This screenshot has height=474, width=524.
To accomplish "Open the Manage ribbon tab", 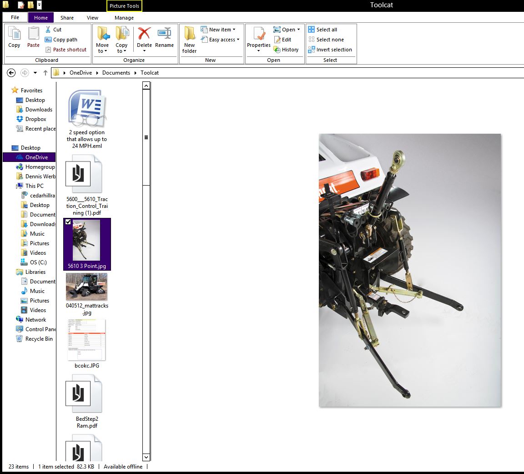I will click(124, 18).
